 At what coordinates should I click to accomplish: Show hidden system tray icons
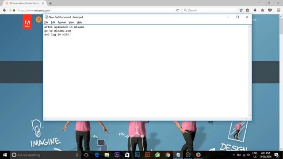click(234, 155)
